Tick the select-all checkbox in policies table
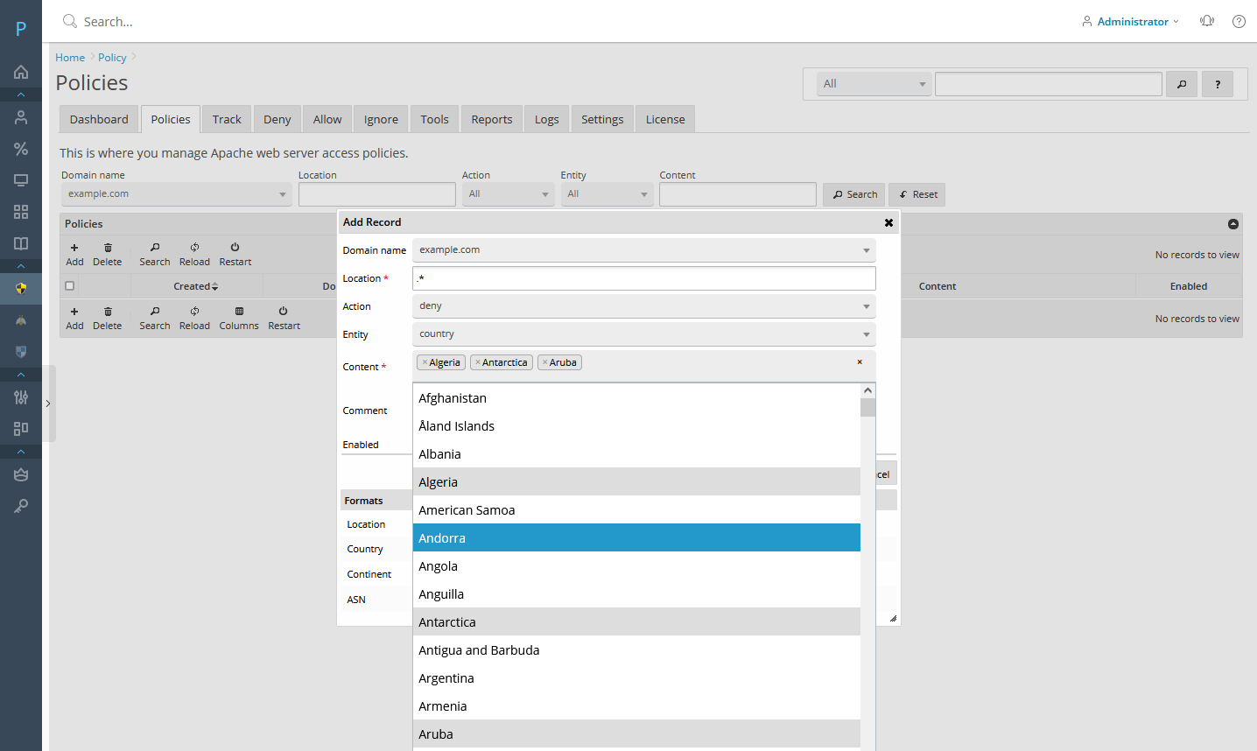The image size is (1257, 751). click(x=70, y=285)
